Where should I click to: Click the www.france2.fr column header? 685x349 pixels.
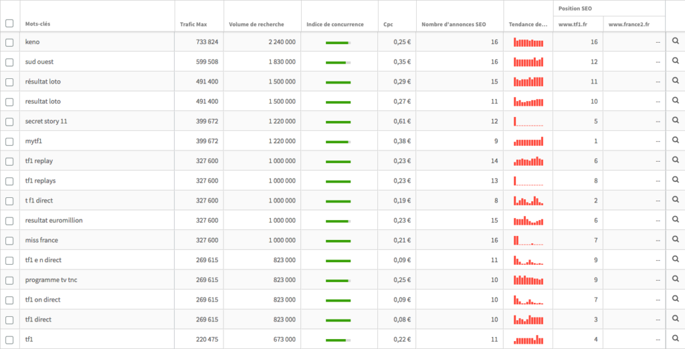point(629,25)
